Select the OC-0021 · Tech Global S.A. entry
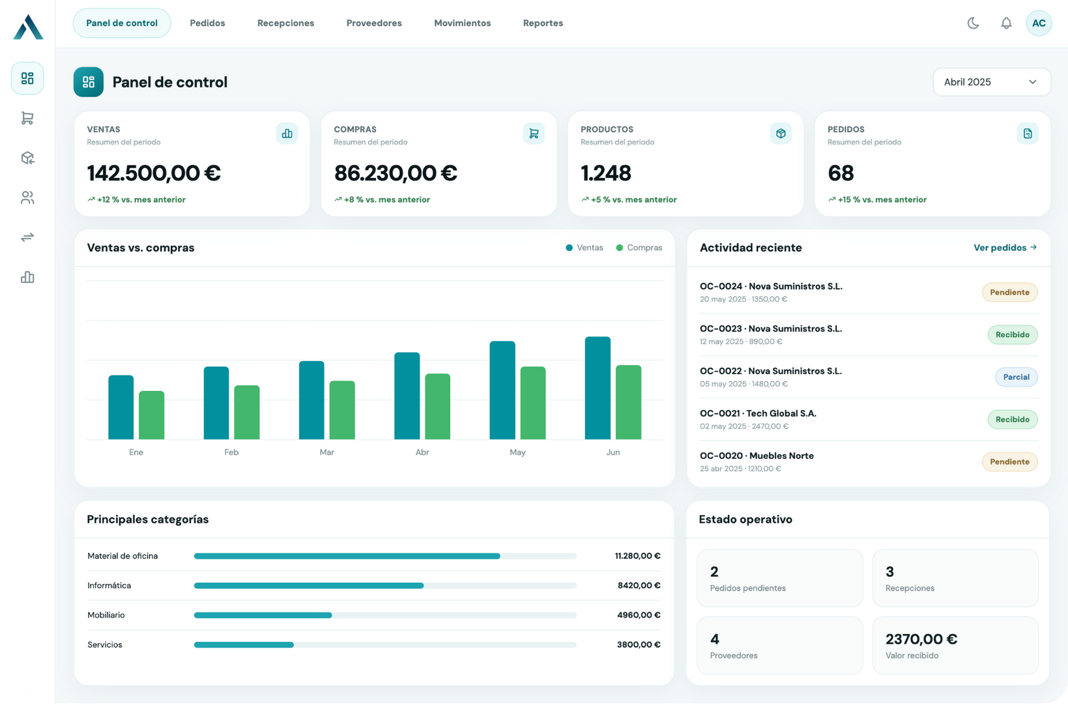Viewport: 1068px width, 704px height. pos(868,420)
